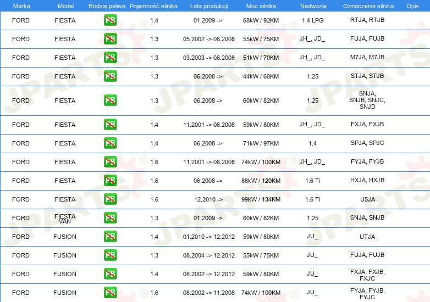This screenshot has height=302, width=430.
Task: Click the Marka column header
Action: pos(21,6)
